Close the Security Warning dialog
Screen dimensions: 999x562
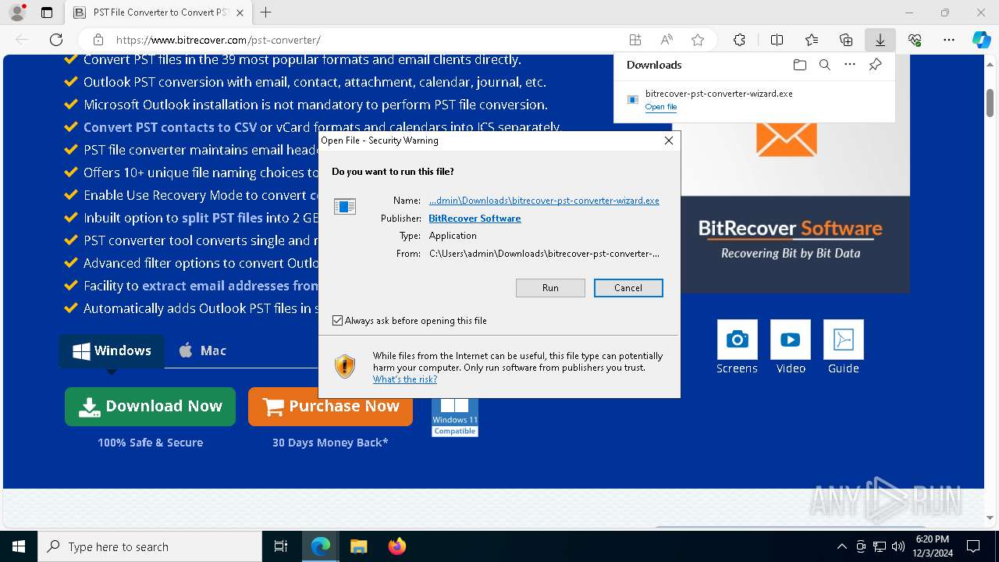click(668, 140)
